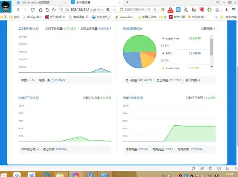Open the 新建文件夹 bookmark folder
This screenshot has height=177, width=238.
pyautogui.click(x=147, y=17)
